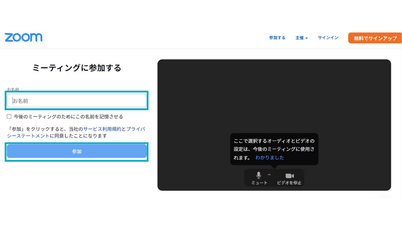Open the プライバシーステートメント link
Screen dimensions: 402x226
coord(136,129)
